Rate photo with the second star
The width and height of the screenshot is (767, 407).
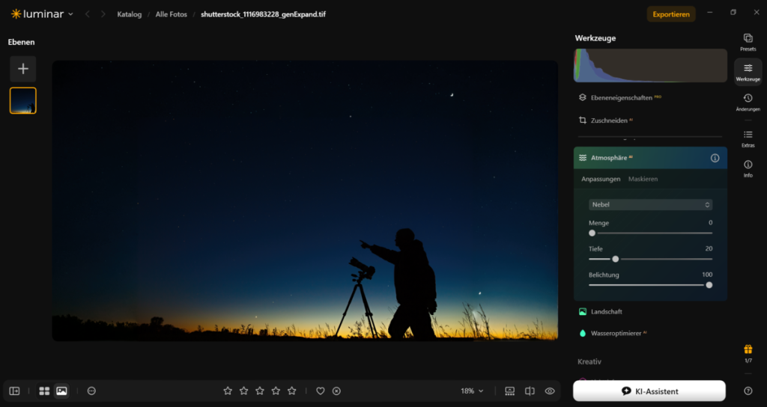pyautogui.click(x=243, y=391)
